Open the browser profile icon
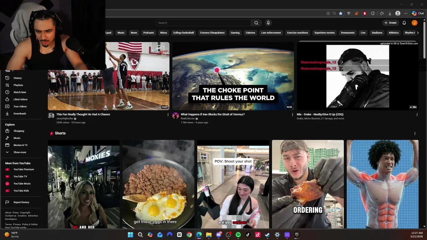This screenshot has width=427, height=240. (x=398, y=13)
